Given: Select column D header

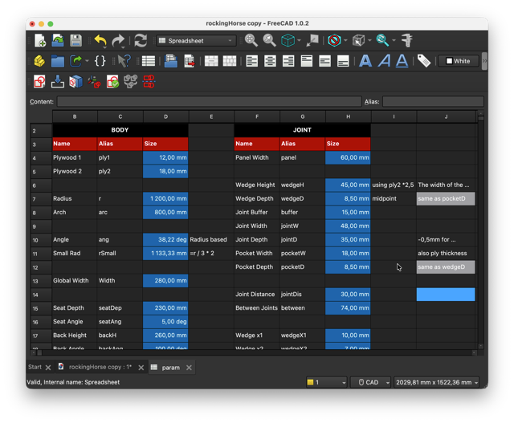Looking at the screenshot, I should tap(165, 116).
